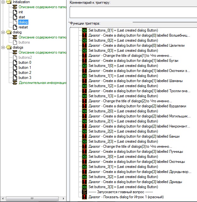Screen dimensions: 197x202
Task: Select Set buttons_1[1] action row
Action: (123, 76)
